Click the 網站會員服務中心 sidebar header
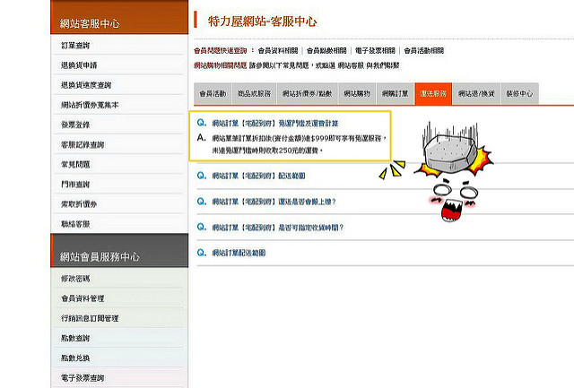The height and width of the screenshot is (388, 574). tap(119, 251)
